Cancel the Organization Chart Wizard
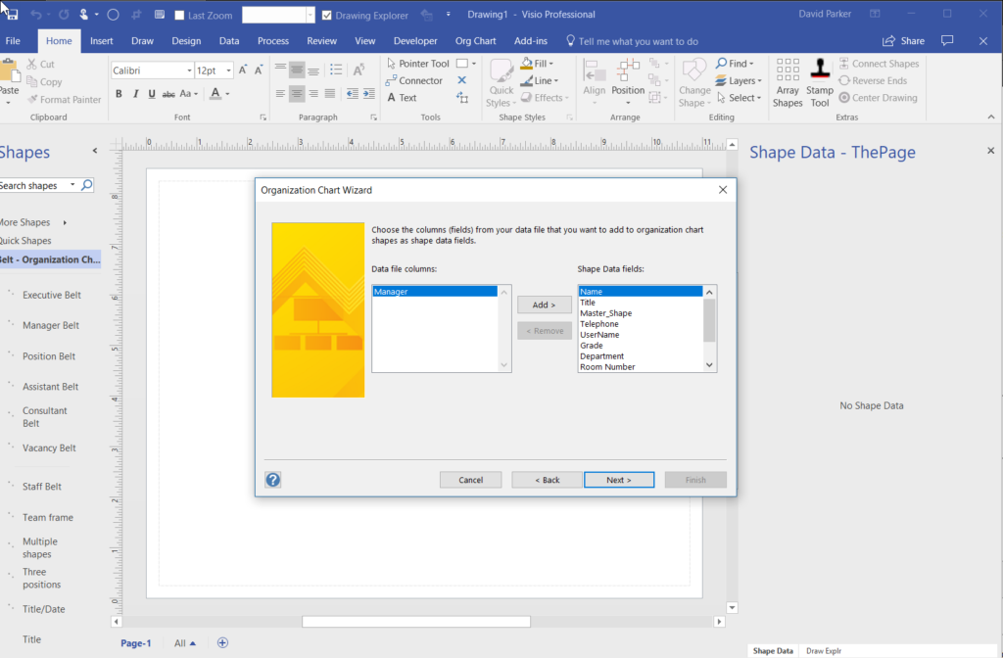The width and height of the screenshot is (1003, 658). (470, 480)
